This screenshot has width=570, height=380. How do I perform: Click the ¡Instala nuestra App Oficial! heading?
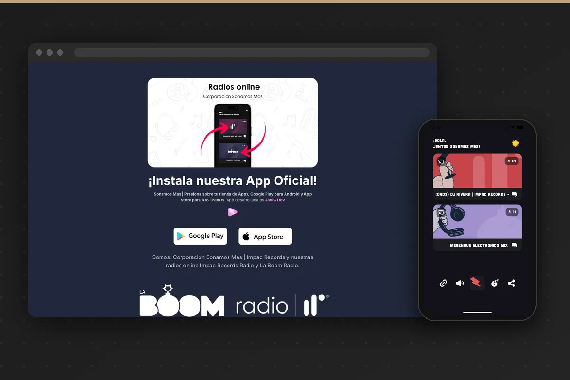pyautogui.click(x=233, y=180)
